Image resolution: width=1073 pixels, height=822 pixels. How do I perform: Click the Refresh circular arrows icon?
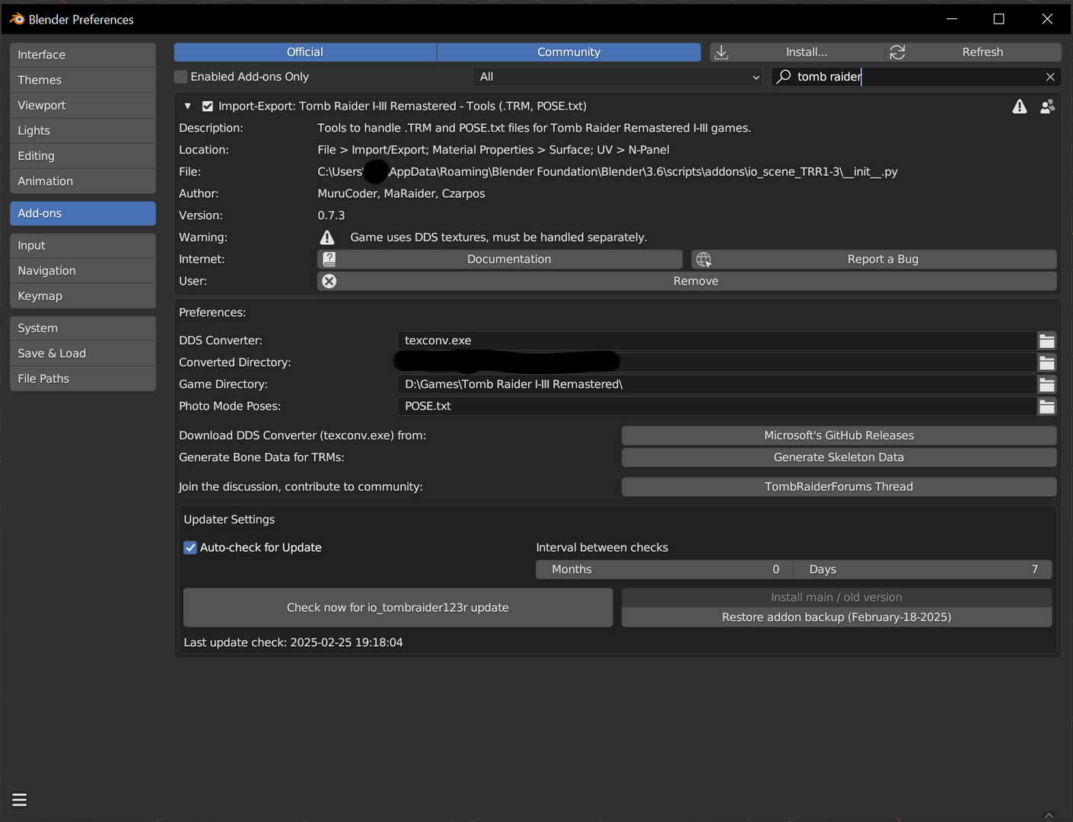897,52
